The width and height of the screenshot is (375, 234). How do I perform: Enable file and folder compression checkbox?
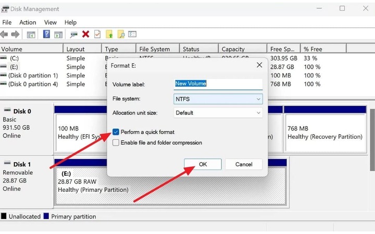116,142
